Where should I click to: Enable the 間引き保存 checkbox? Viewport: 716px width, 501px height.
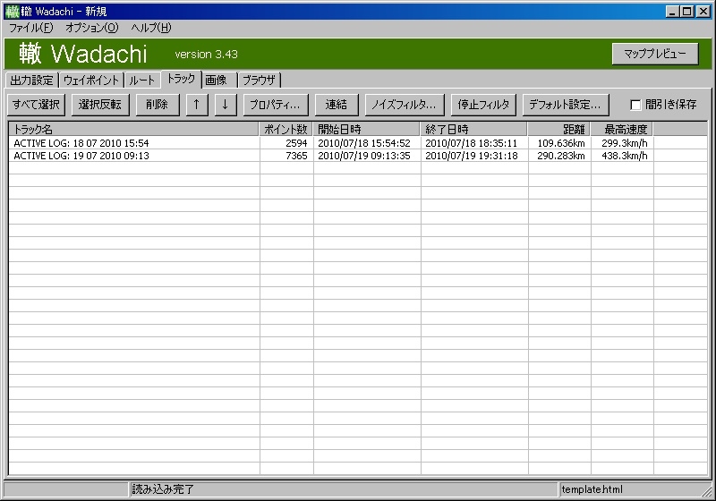click(x=635, y=105)
